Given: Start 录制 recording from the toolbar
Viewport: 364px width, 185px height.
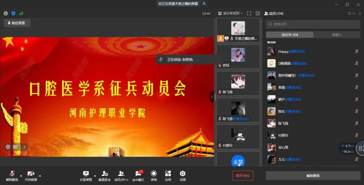Looking at the screenshot, I should tap(154, 174).
